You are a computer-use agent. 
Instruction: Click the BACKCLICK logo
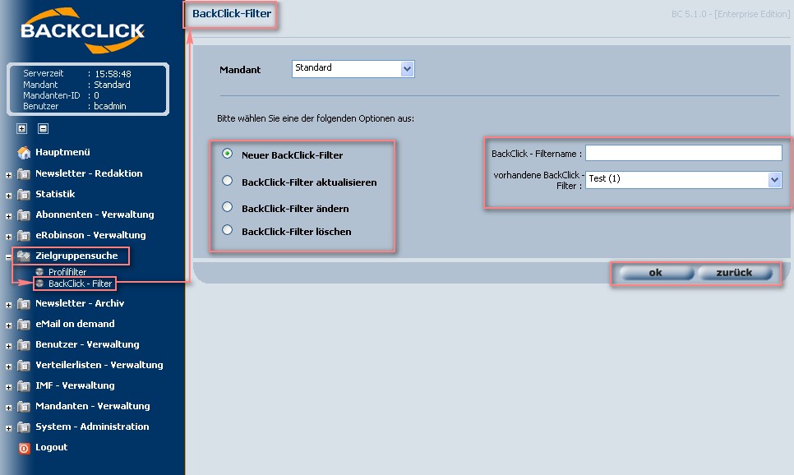[x=82, y=30]
